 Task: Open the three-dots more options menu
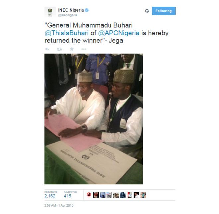tap(84, 49)
